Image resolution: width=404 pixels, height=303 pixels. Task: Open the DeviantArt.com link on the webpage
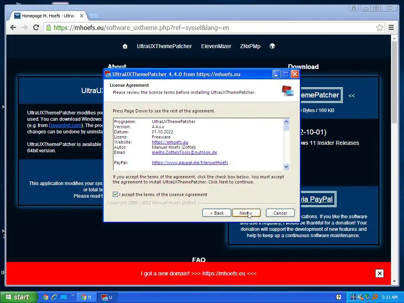point(65,125)
